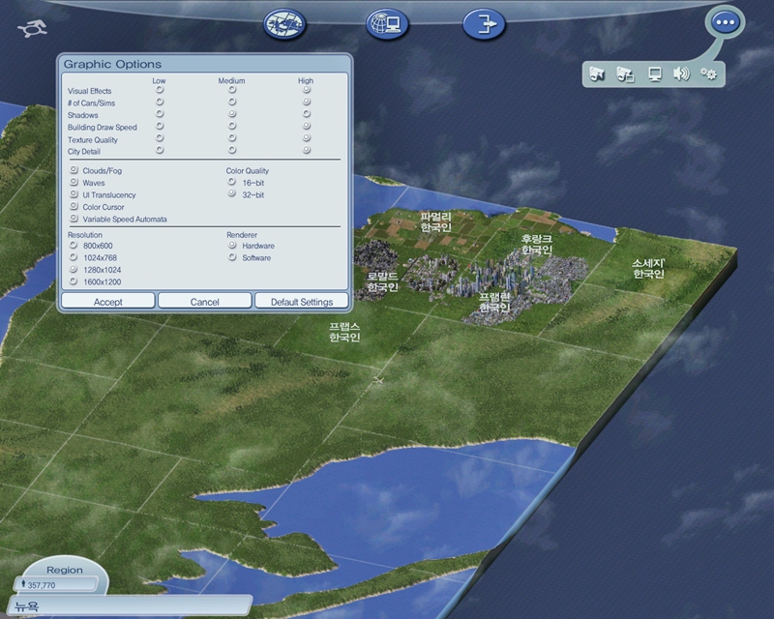Select 1024x768 resolution
774x619 pixels.
click(74, 258)
